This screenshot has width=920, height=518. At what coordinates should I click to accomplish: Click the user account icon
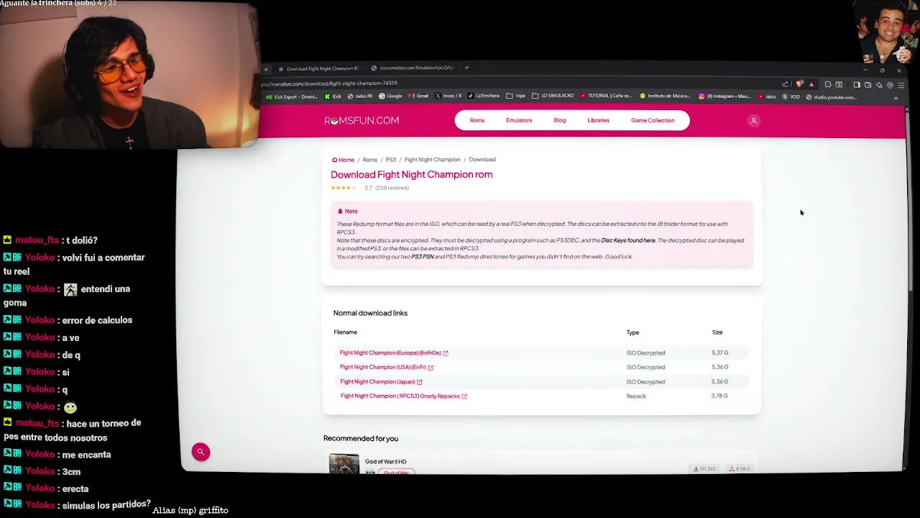(754, 121)
